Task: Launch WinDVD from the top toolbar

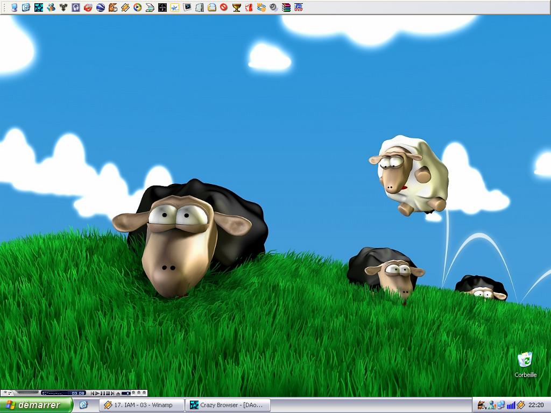Action: tap(298, 7)
